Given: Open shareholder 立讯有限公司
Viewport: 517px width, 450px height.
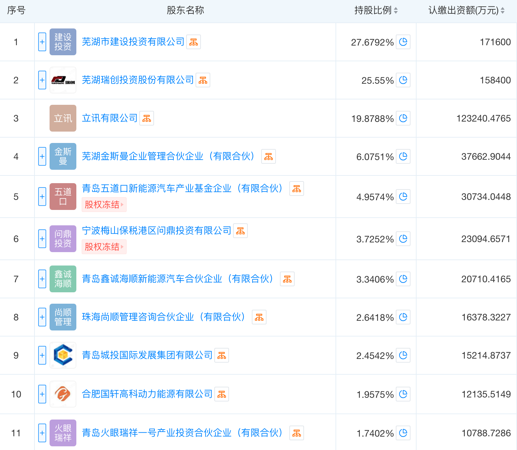Looking at the screenshot, I should point(110,118).
